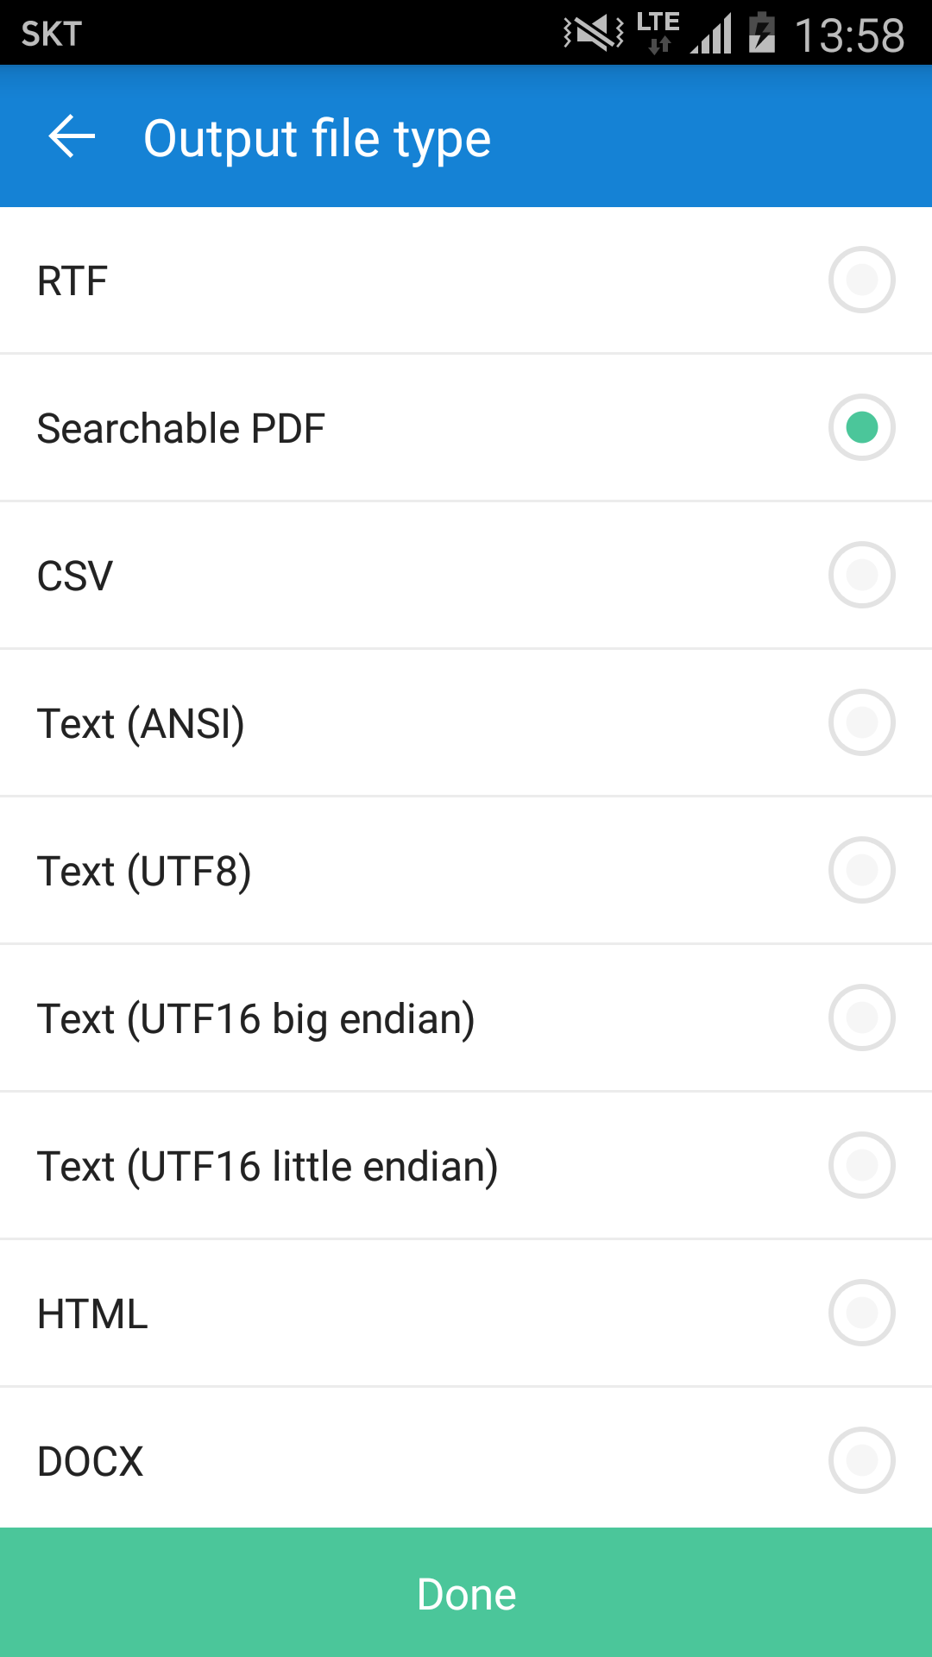Pick the Text (UTF8) radio button

[x=861, y=870]
